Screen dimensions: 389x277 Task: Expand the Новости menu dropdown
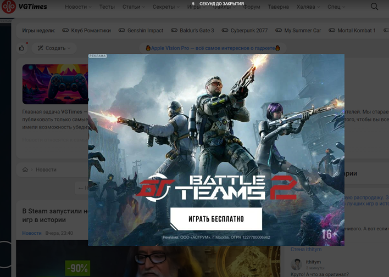click(78, 7)
